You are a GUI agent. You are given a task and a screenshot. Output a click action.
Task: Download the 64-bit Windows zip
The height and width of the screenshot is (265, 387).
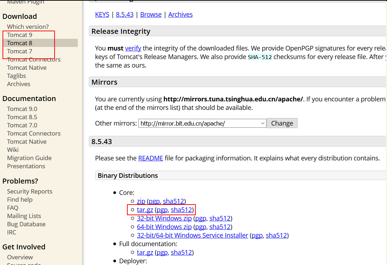164,227
